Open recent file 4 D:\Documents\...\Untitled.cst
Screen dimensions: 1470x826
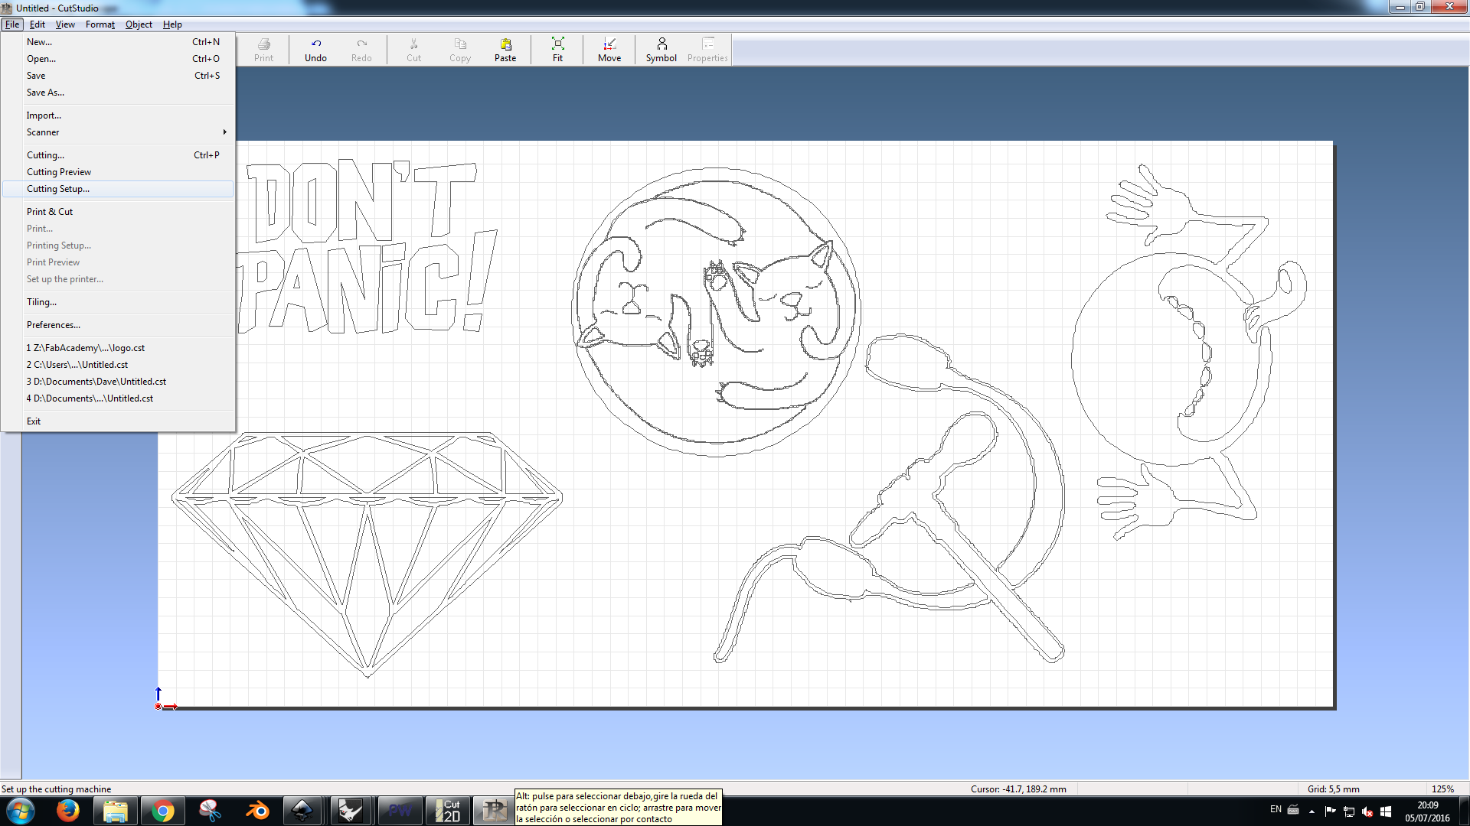[118, 398]
